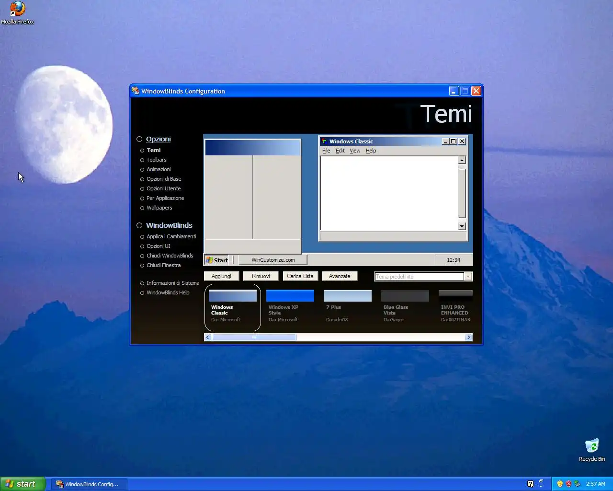The image size is (613, 491).
Task: Click the Opzioni section heading
Action: tap(159, 139)
